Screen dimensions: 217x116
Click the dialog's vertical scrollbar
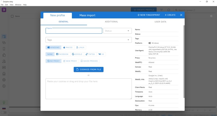184,61
